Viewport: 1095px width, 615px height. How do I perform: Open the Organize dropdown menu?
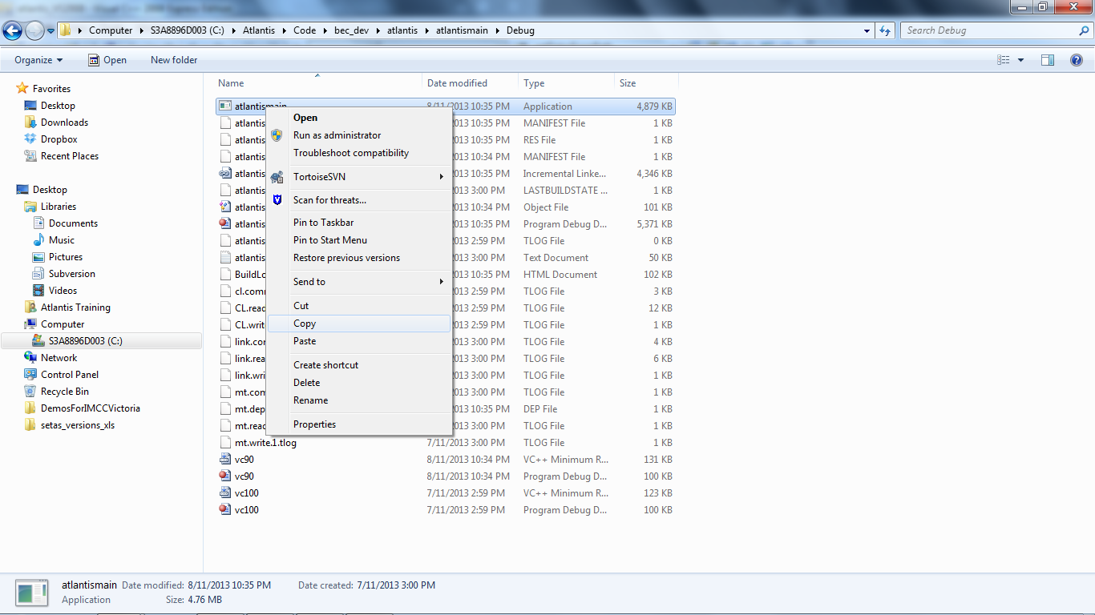[38, 60]
